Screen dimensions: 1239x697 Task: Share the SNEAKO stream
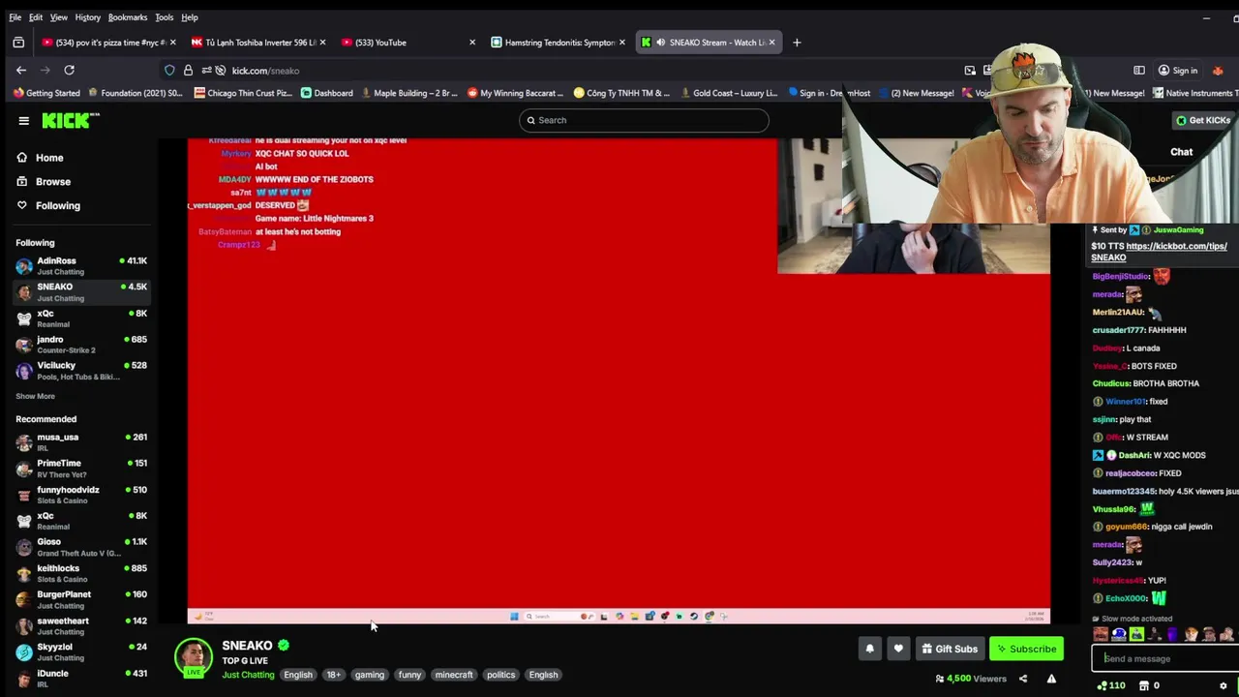(1023, 679)
